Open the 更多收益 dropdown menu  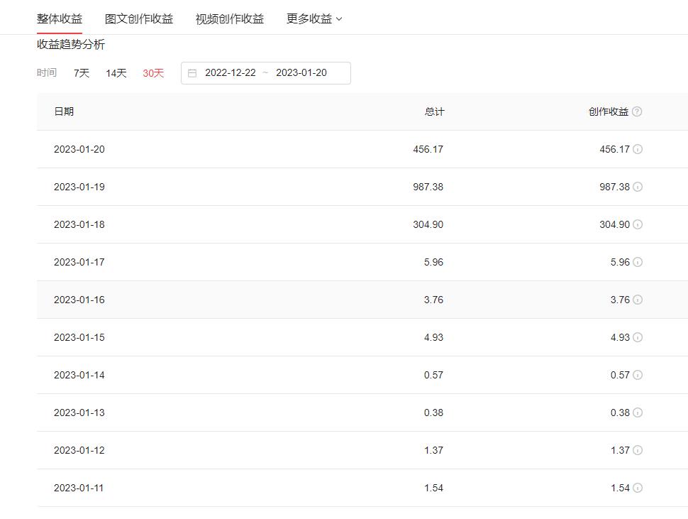pyautogui.click(x=312, y=18)
